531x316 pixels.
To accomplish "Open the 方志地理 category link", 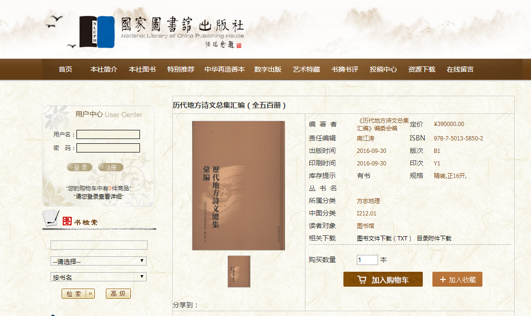I will pos(368,201).
